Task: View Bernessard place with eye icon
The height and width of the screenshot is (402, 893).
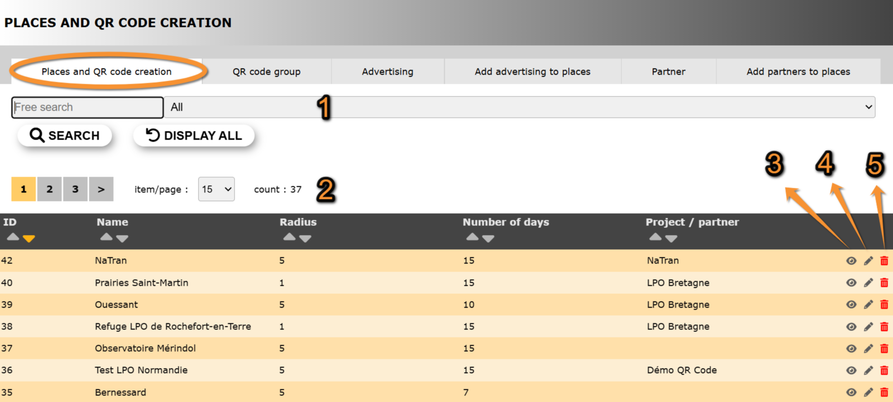Action: pos(851,392)
